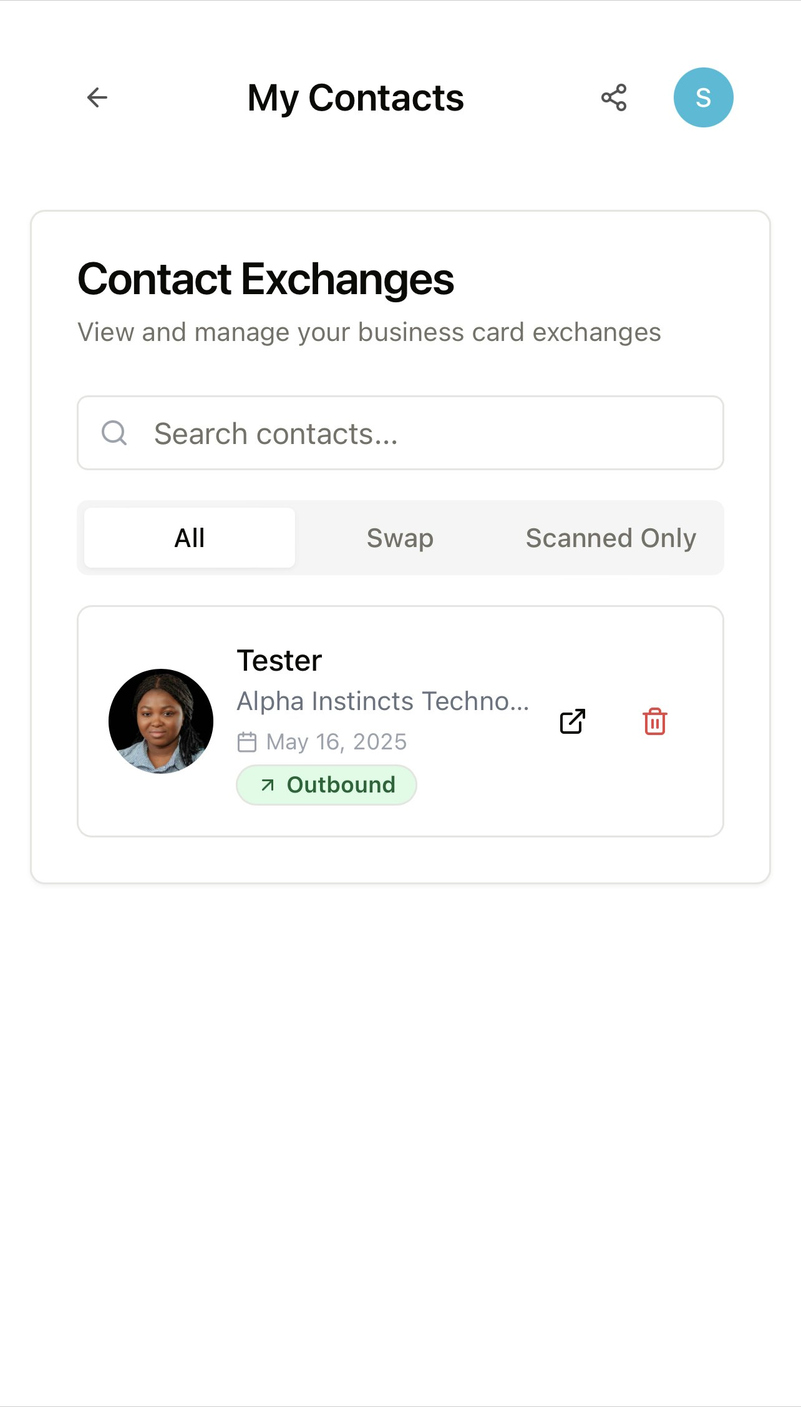Select the Tester contact card
The image size is (801, 1407).
400,721
